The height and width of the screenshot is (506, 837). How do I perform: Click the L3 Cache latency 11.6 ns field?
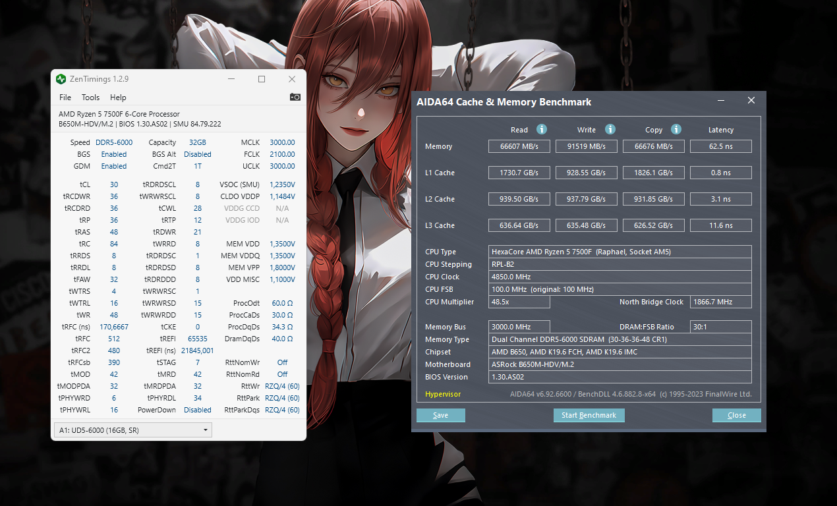click(721, 225)
